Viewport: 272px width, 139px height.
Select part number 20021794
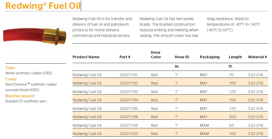pos(128,100)
